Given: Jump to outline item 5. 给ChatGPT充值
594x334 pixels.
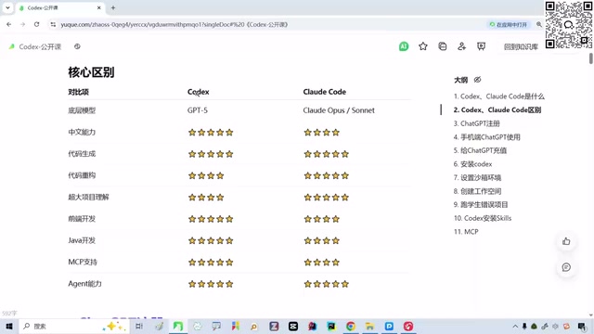Looking at the screenshot, I should click(480, 150).
